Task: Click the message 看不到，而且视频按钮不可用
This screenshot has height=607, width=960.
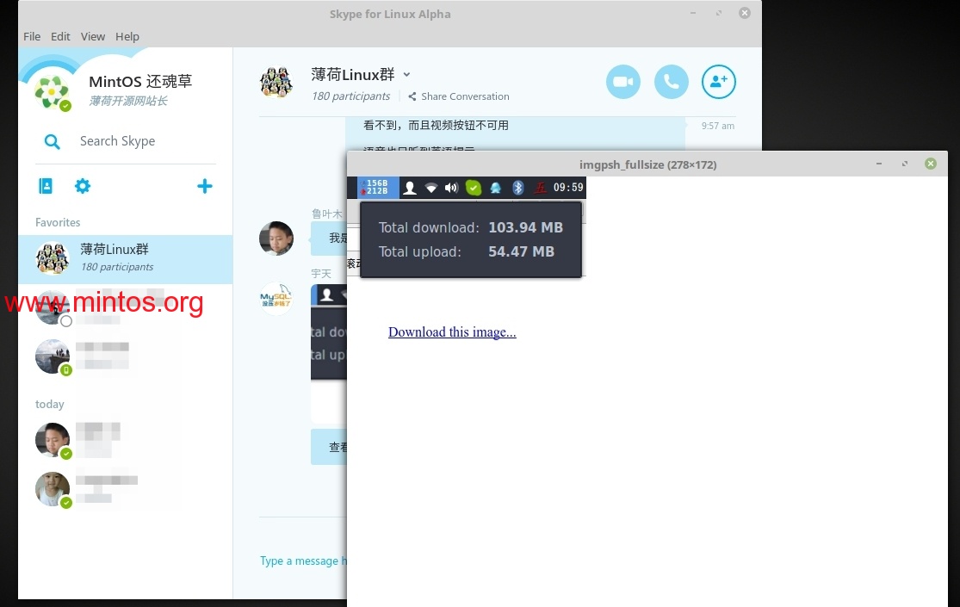Action: (x=436, y=126)
